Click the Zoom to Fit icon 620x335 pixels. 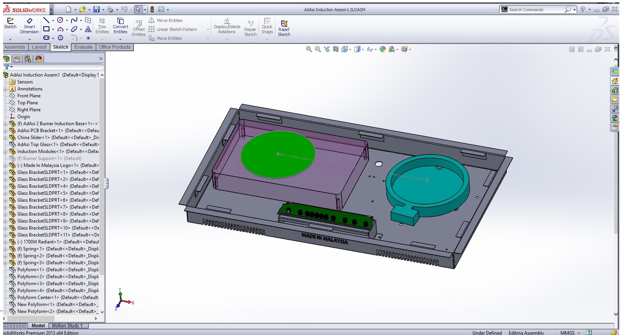tap(309, 49)
